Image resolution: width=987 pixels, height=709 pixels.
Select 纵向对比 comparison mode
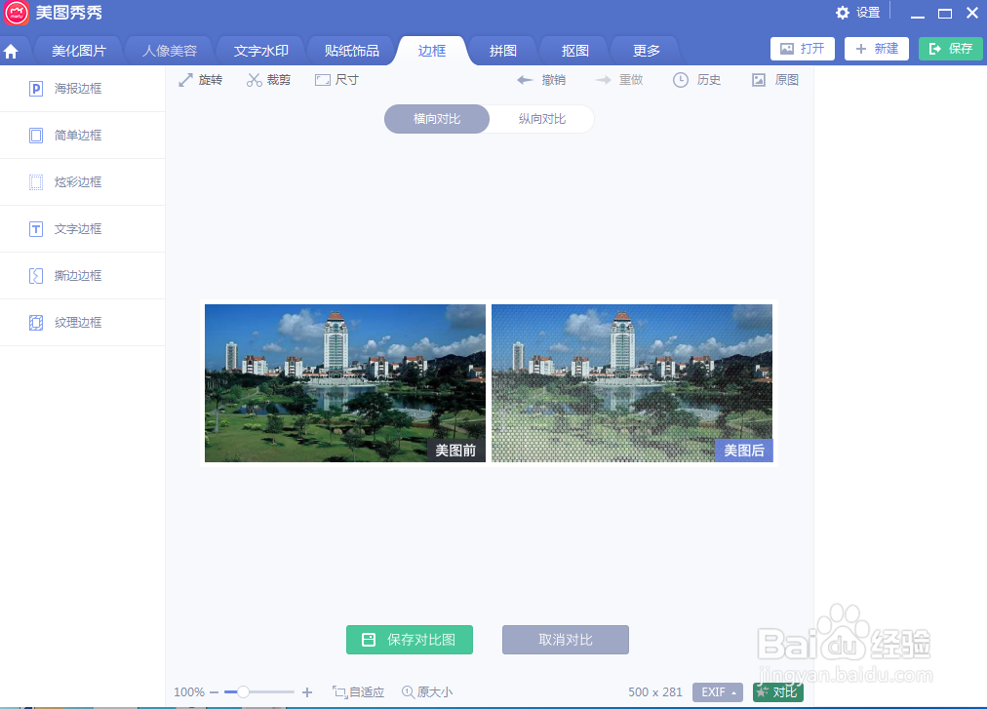pyautogui.click(x=542, y=119)
